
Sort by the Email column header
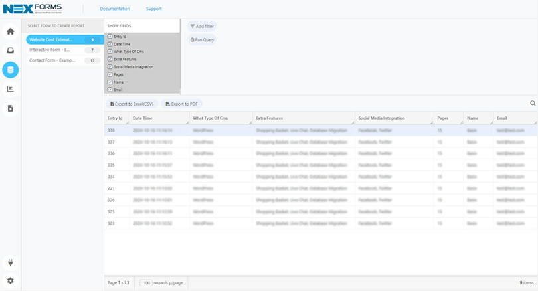tap(515, 118)
